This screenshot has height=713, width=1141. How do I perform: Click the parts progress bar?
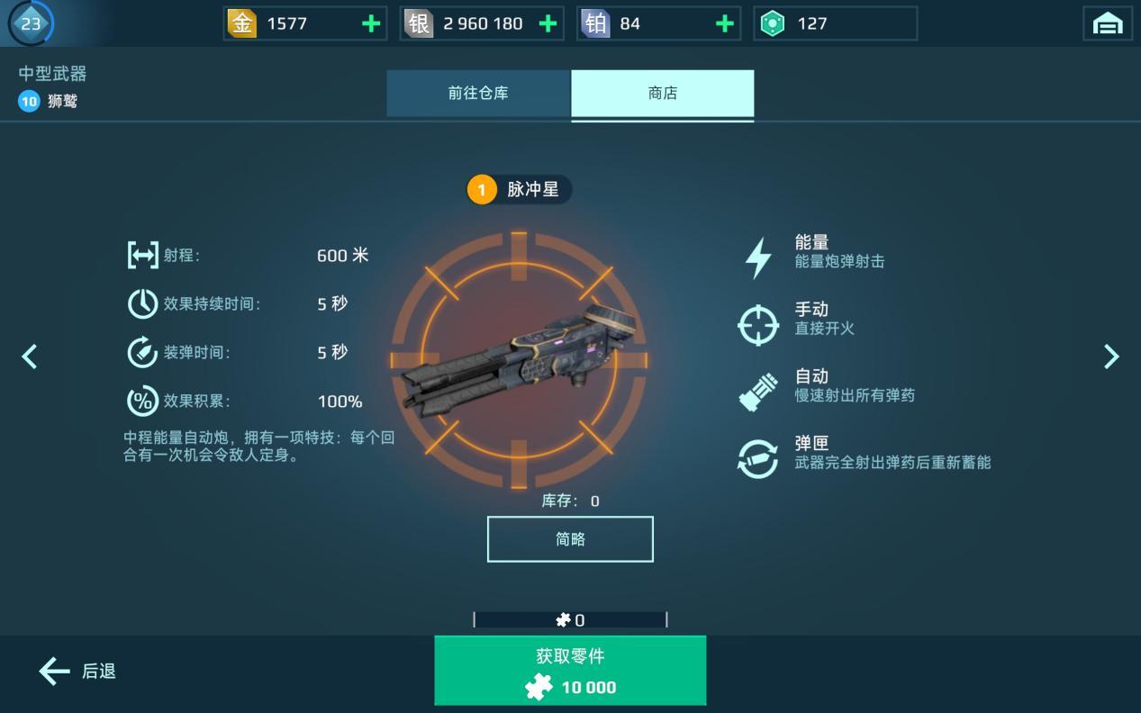(570, 619)
